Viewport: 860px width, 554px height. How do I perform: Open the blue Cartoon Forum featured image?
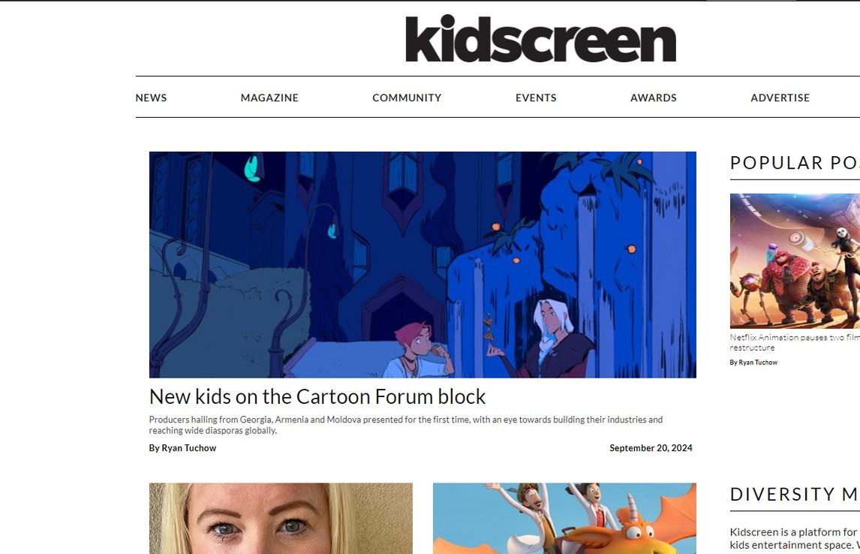coord(422,264)
